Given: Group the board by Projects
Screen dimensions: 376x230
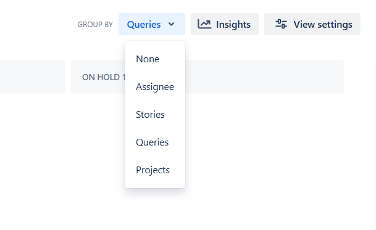Looking at the screenshot, I should 155,170.
